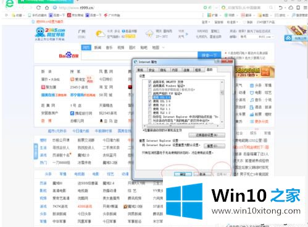Expand the address bar dropdown arrow
This screenshot has height=227, width=308.
tap(217, 7)
